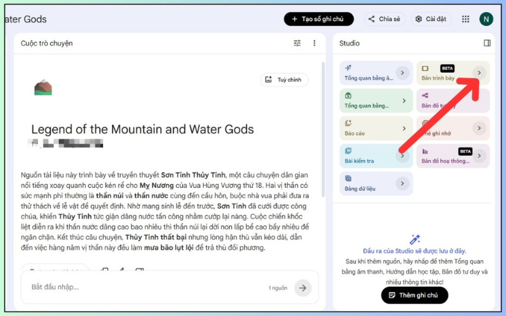Expand options arrow for Bảng dữ liệu
This screenshot has width=506, height=316.
[x=402, y=183]
